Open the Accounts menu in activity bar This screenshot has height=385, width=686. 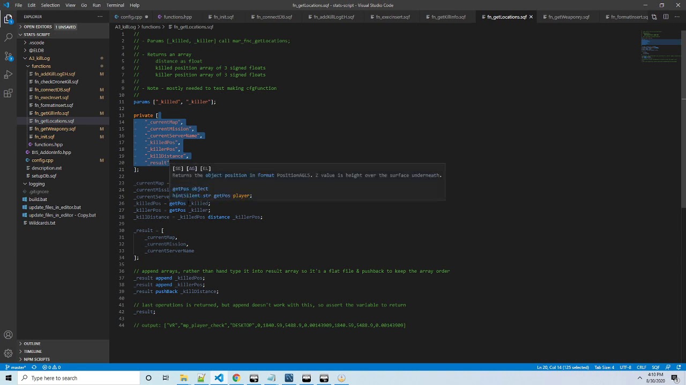[8, 335]
